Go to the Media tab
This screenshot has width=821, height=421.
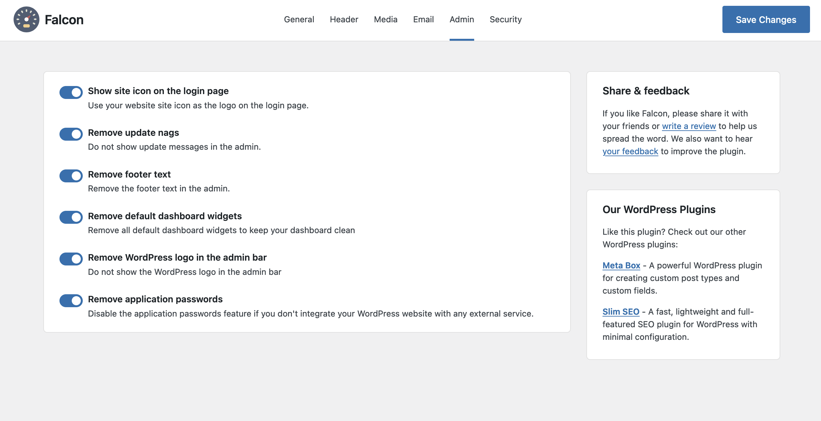pos(386,19)
